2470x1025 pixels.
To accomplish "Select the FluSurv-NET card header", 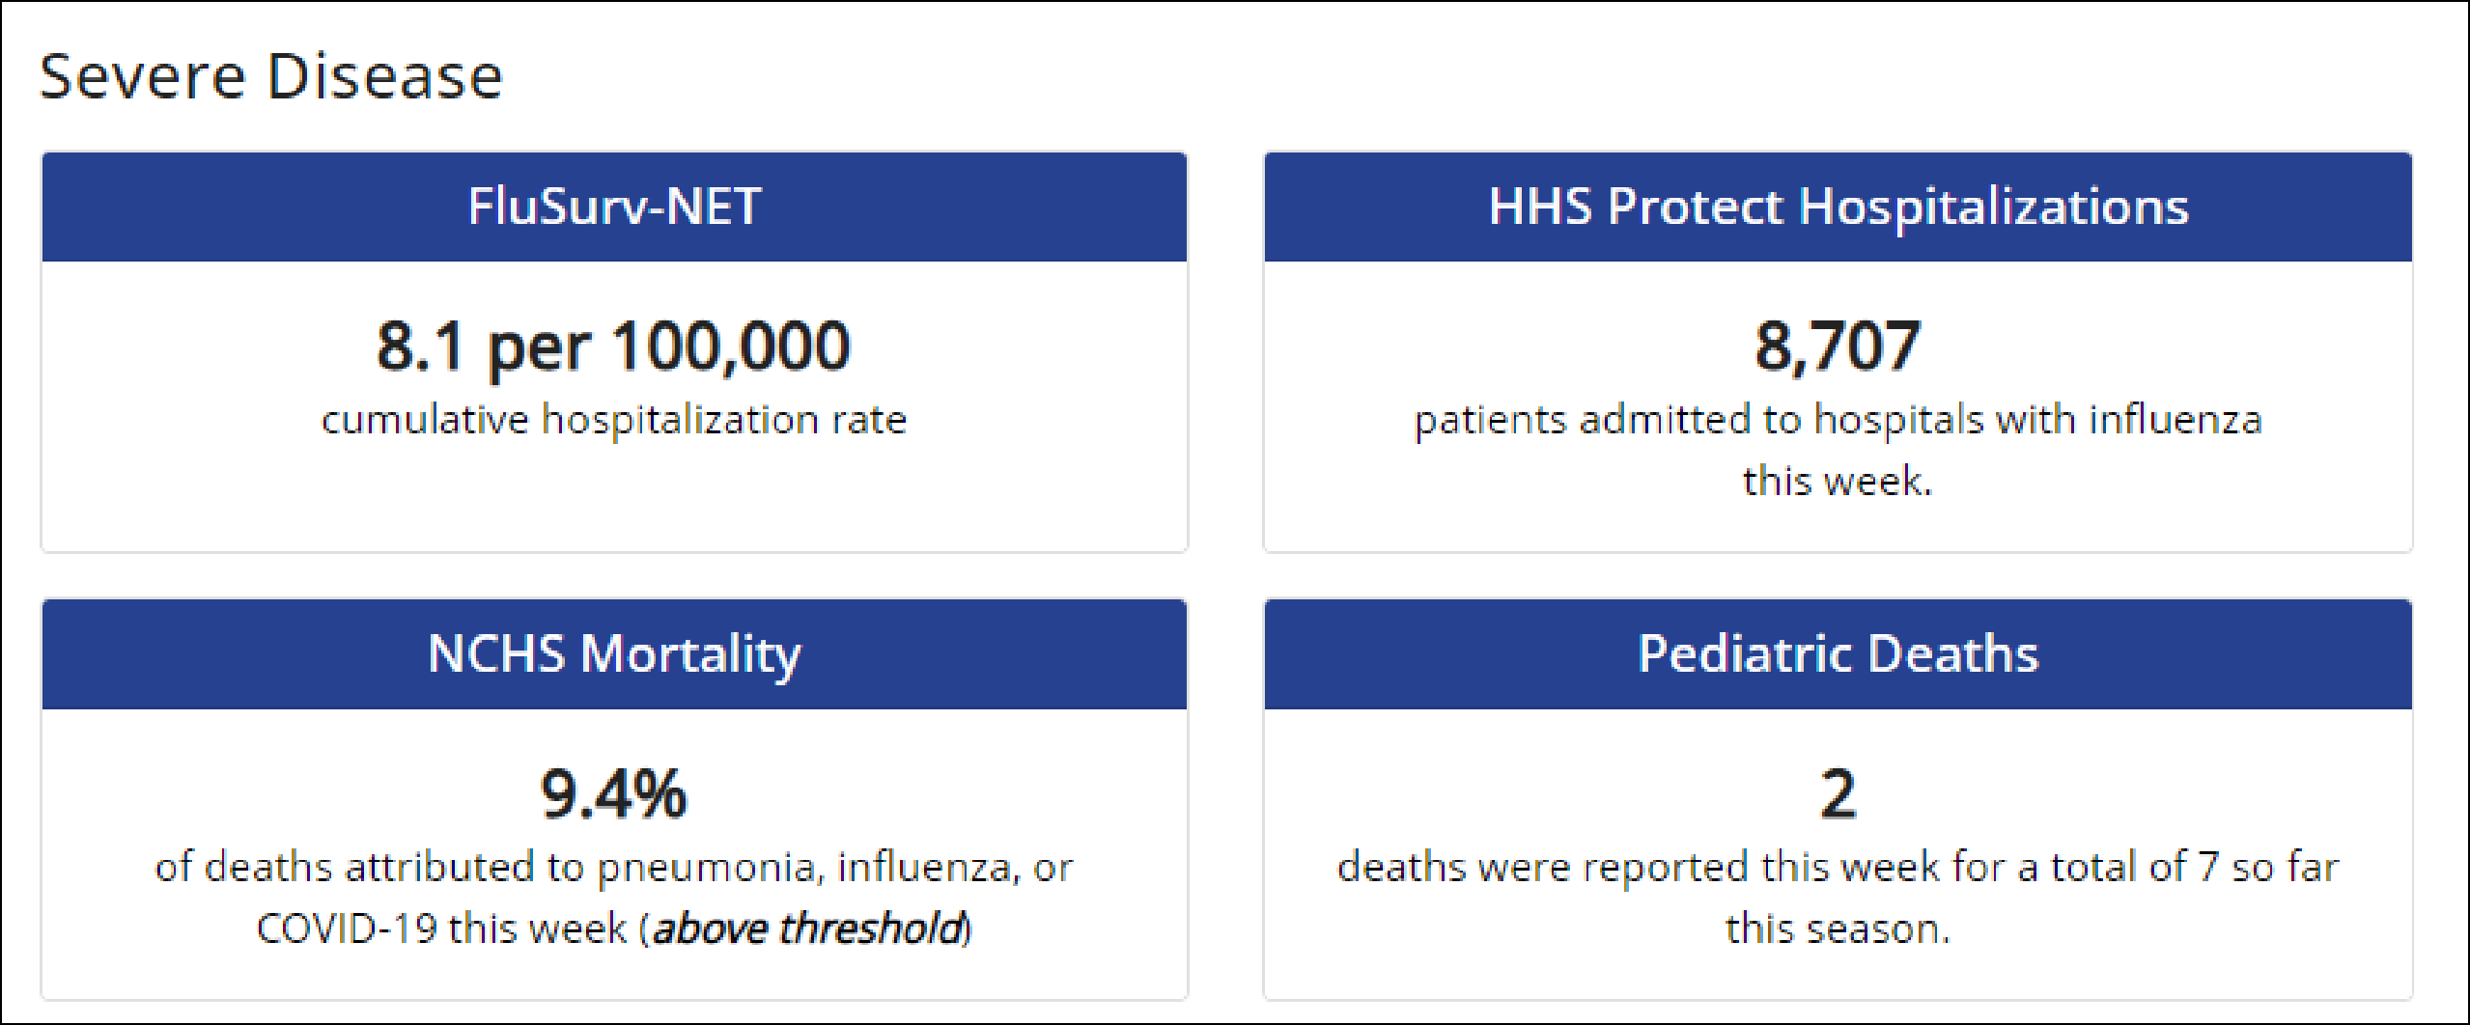I will pyautogui.click(x=614, y=207).
